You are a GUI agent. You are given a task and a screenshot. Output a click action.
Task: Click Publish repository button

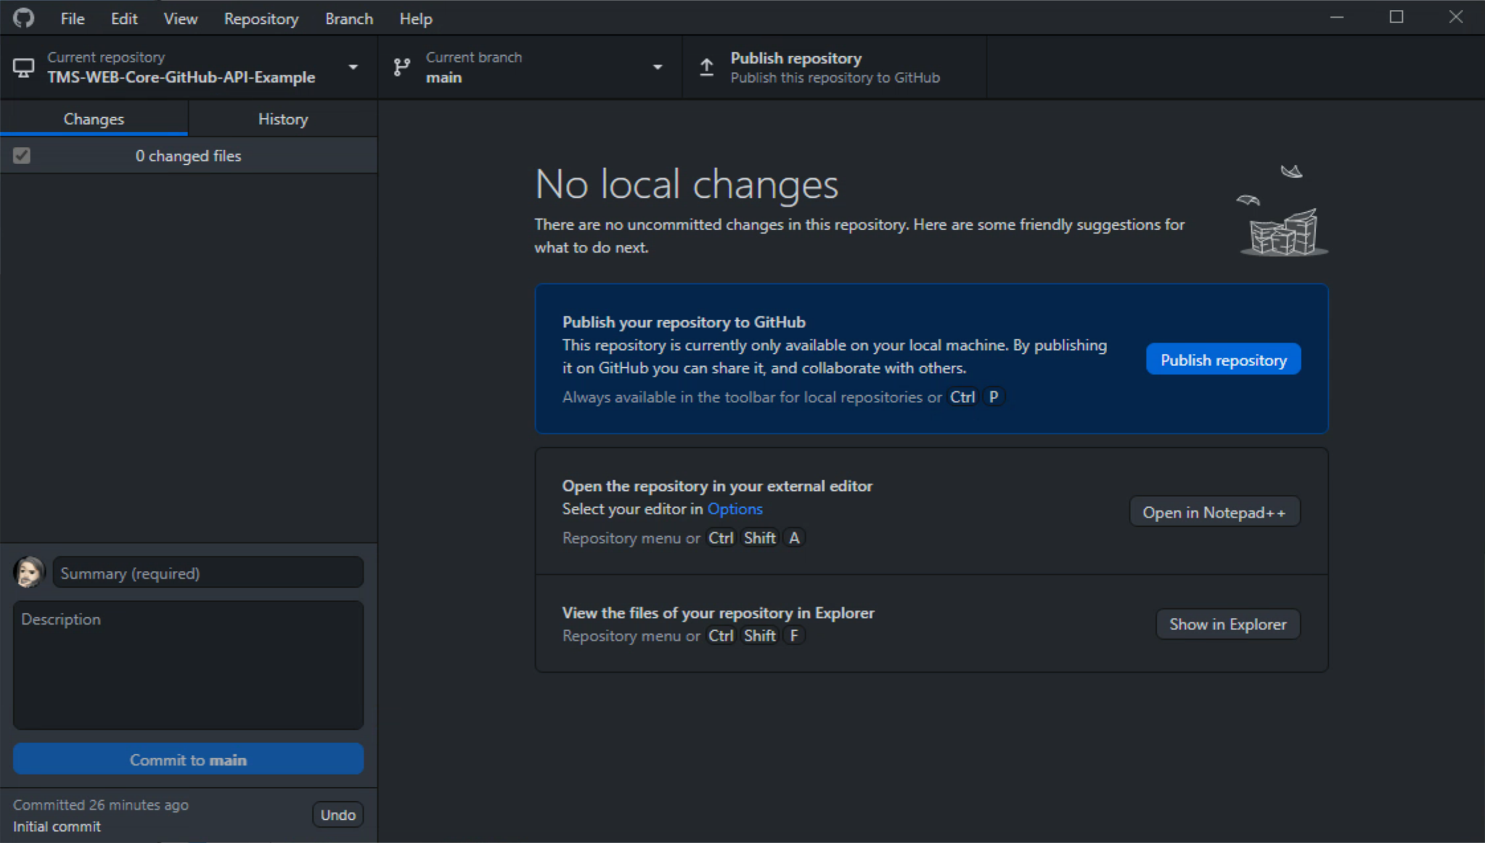[x=1223, y=359]
